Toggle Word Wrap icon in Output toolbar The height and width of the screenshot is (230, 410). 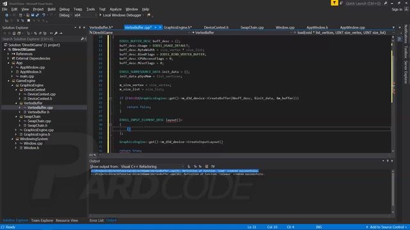pos(213,166)
